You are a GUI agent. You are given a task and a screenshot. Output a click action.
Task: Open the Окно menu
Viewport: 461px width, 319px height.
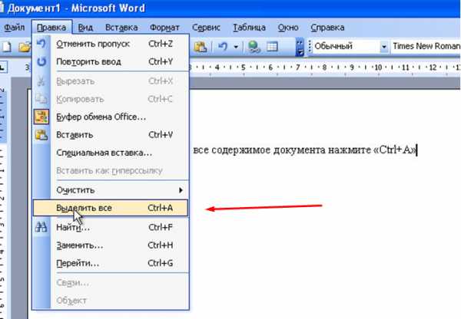click(288, 28)
